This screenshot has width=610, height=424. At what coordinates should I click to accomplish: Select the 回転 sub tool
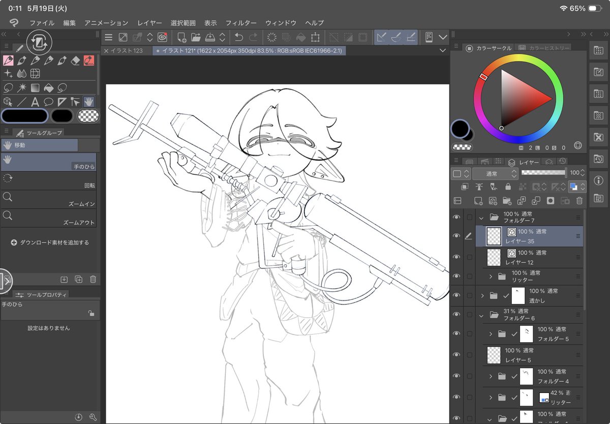tap(48, 180)
